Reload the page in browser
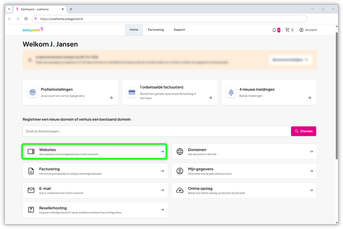Viewport: 343px width, 229px height. point(26,19)
